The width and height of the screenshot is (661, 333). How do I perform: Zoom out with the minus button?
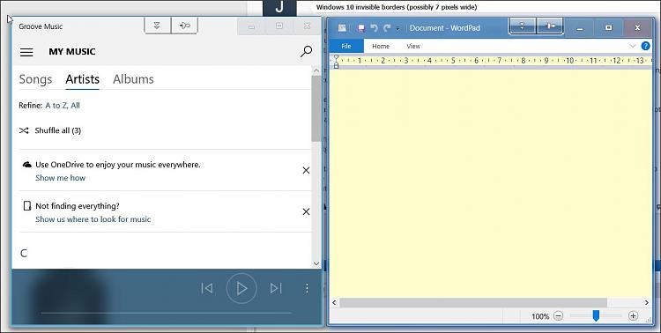tap(558, 315)
